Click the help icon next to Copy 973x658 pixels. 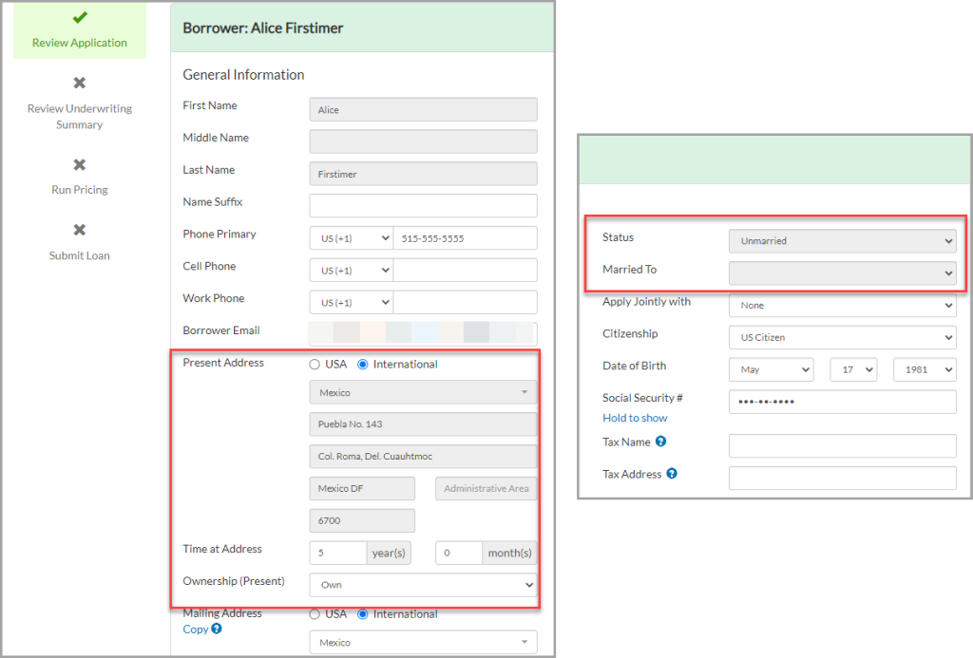(217, 629)
